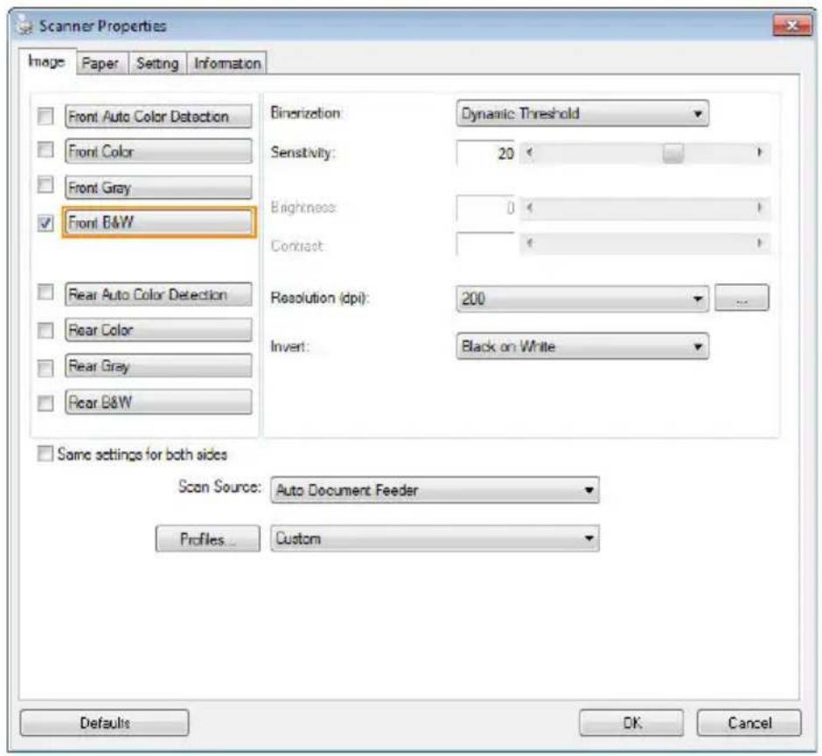
Task: Open the Profiles button
Action: click(x=207, y=538)
